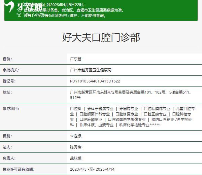202x175 pixels.
Task: Click the label 审批机关:
Action: (x=11, y=70)
